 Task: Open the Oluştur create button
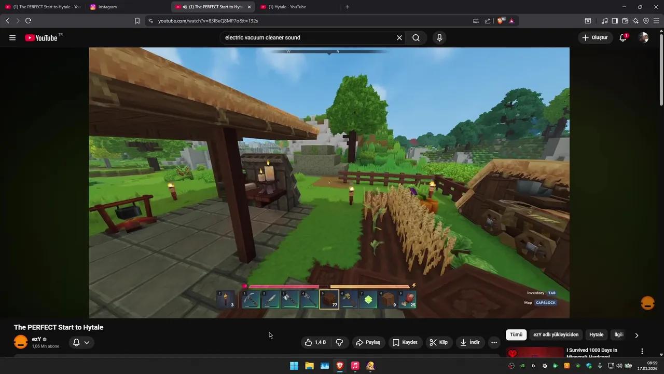point(594,37)
